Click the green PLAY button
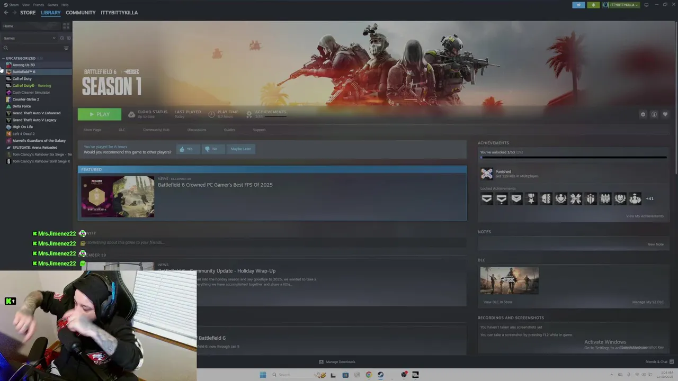This screenshot has width=678, height=381. [100, 114]
